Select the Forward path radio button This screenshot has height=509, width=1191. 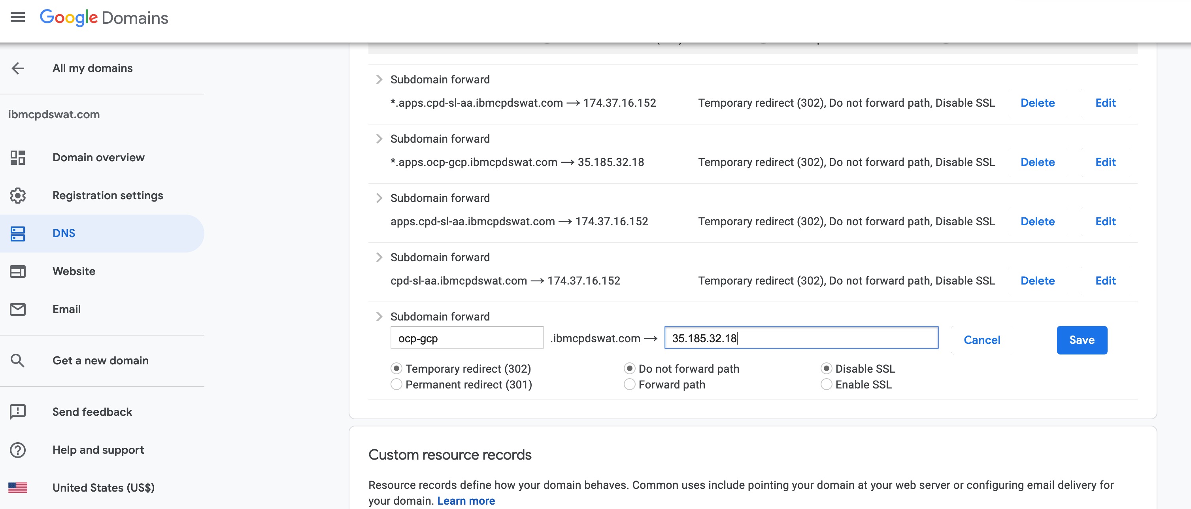[x=629, y=385]
